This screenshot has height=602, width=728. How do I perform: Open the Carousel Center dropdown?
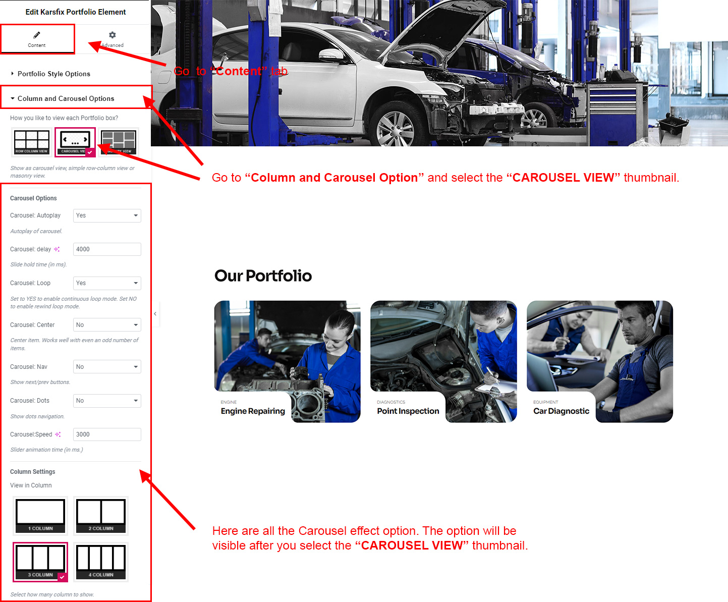point(107,325)
